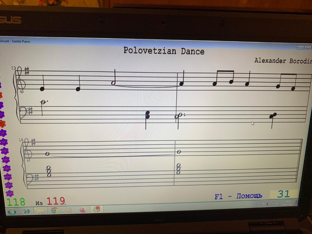Viewport: 312px width, 234px height.
Task: Click the 'Polovetzian Dance' title
Action: click(164, 50)
